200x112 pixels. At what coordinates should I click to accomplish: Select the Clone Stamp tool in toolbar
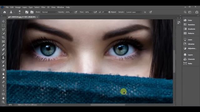3,58
